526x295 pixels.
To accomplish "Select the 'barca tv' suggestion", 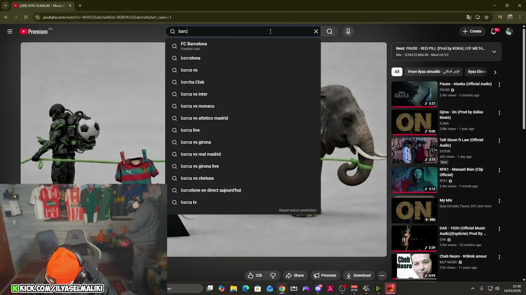I will pyautogui.click(x=244, y=202).
